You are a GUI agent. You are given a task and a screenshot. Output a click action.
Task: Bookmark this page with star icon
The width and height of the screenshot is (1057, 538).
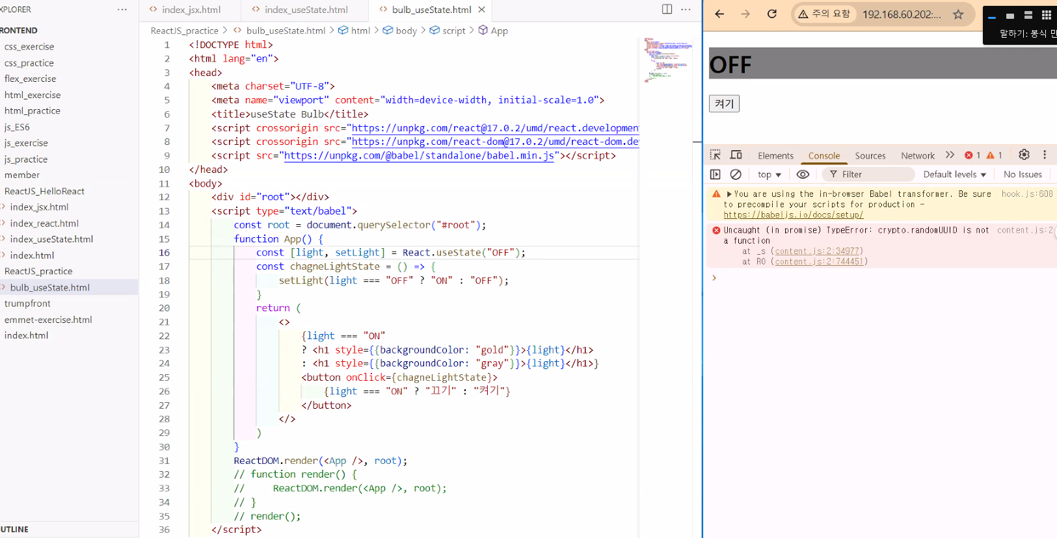958,14
